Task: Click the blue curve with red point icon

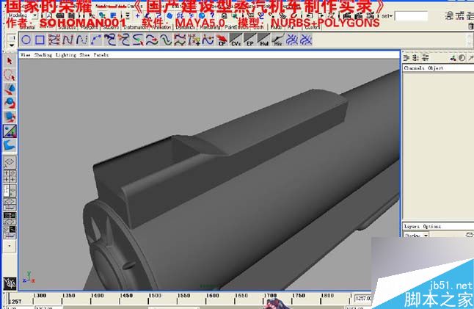Action: (x=208, y=40)
